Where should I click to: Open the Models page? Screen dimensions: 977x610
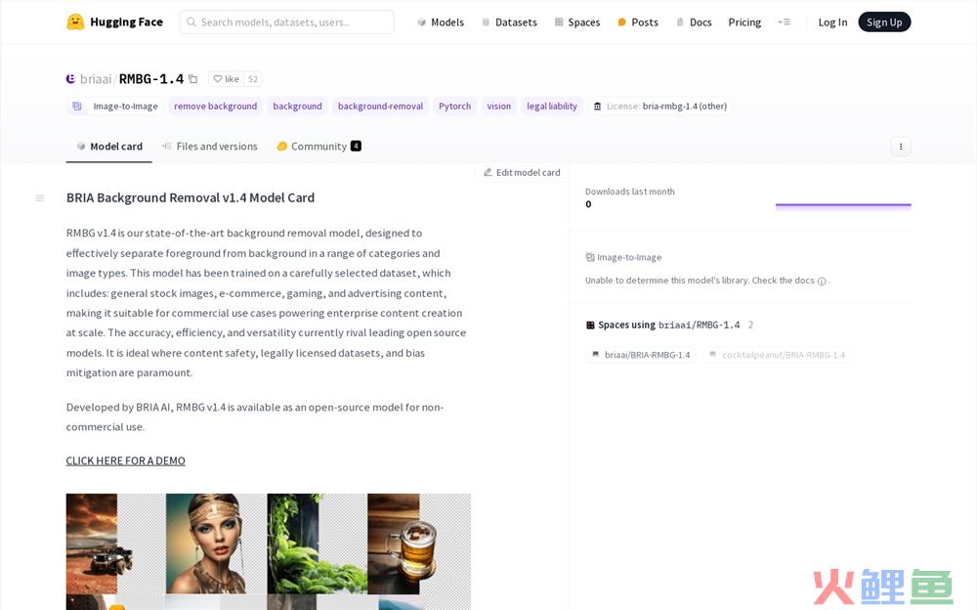click(441, 22)
